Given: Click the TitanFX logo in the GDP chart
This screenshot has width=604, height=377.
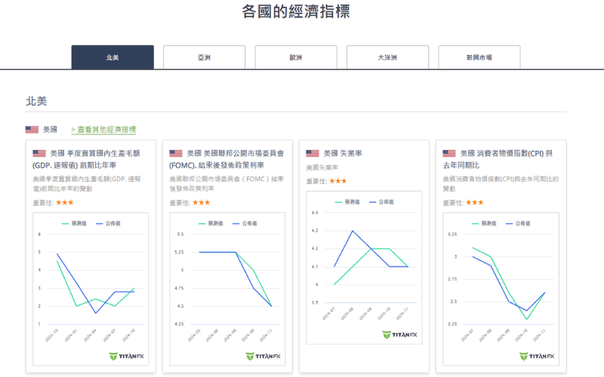Looking at the screenshot, I should click(127, 357).
